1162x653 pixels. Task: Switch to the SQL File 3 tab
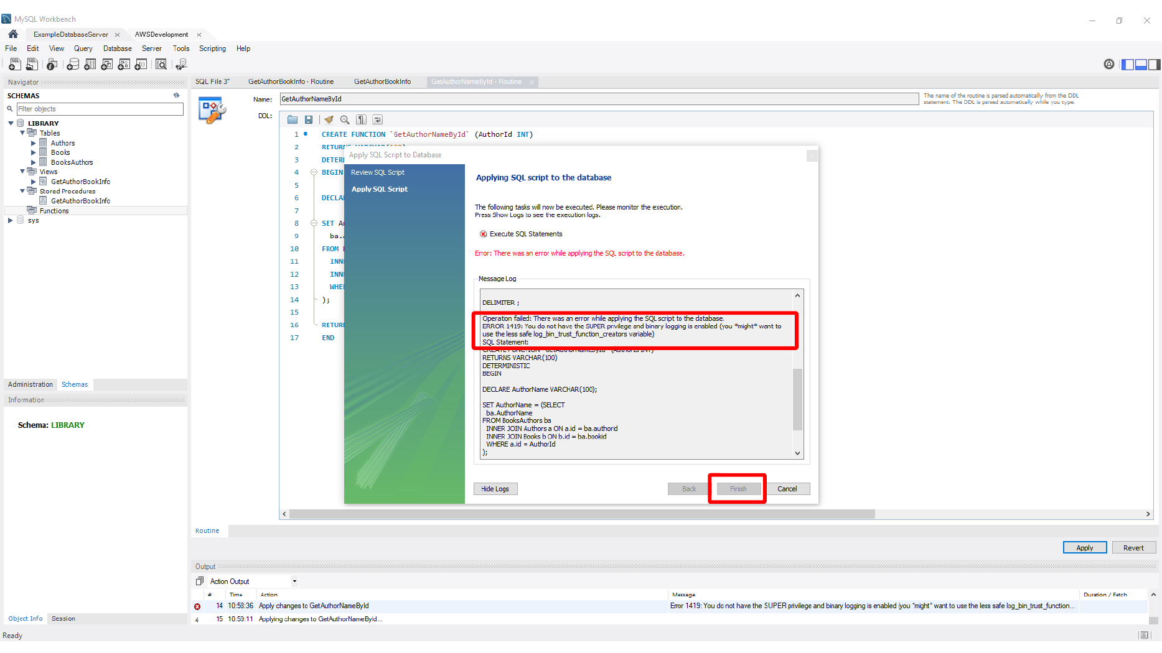coord(212,81)
